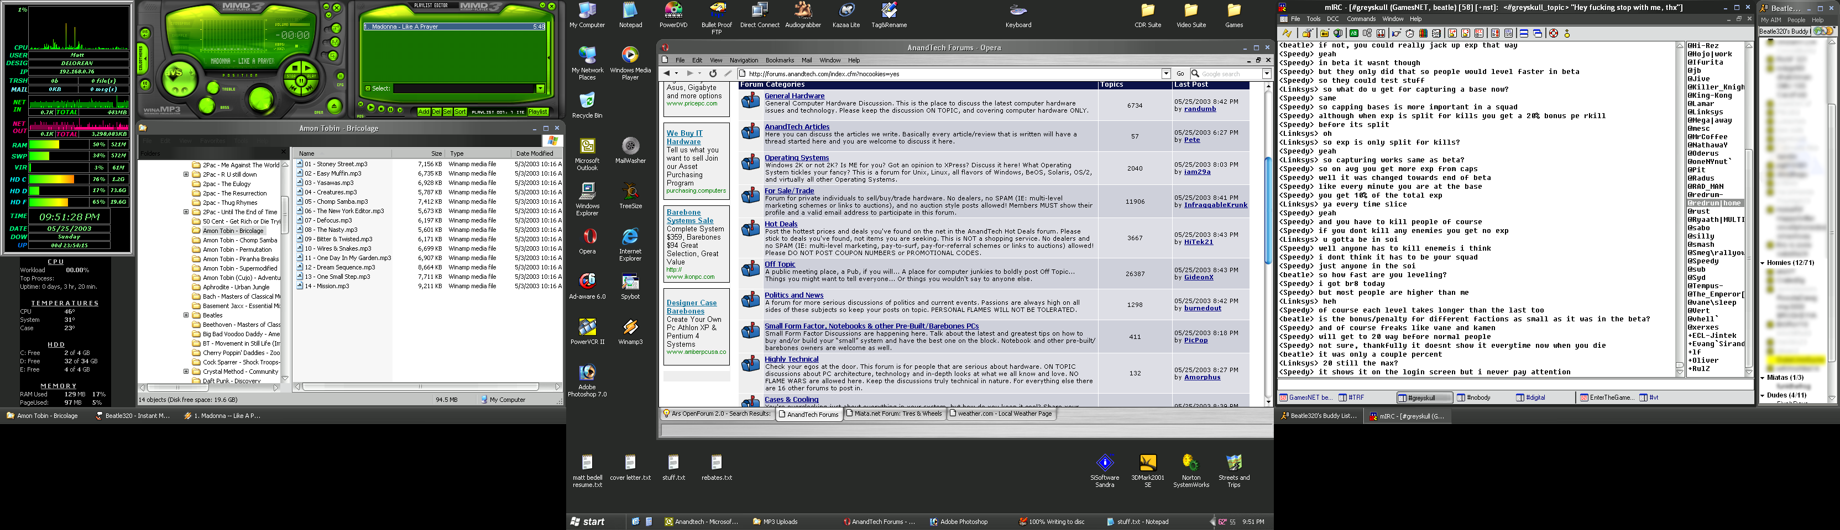
Task: Select Madonna - Like A Prayer playlist entry
Action: pyautogui.click(x=454, y=26)
